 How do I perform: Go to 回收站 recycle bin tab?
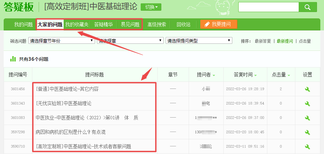(183, 24)
